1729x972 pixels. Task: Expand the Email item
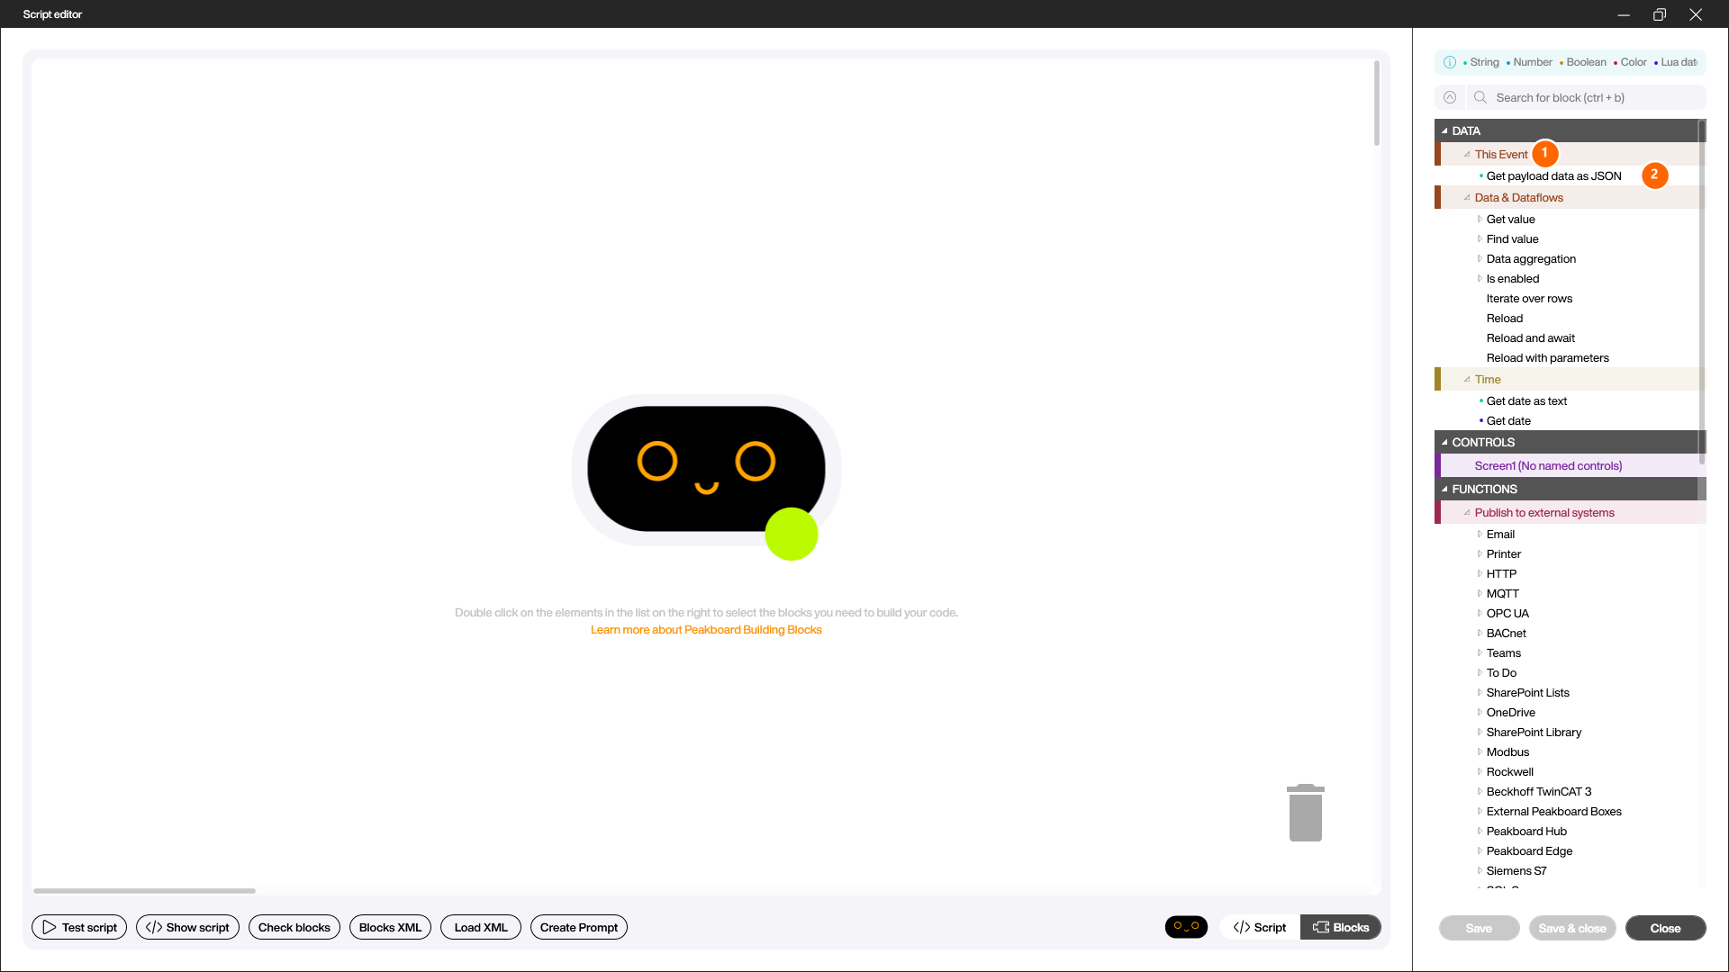1480,535
